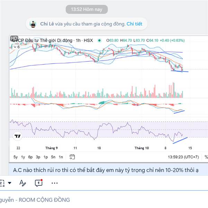
Task: Click the HD badge on chart image
Action: (x=14, y=38)
